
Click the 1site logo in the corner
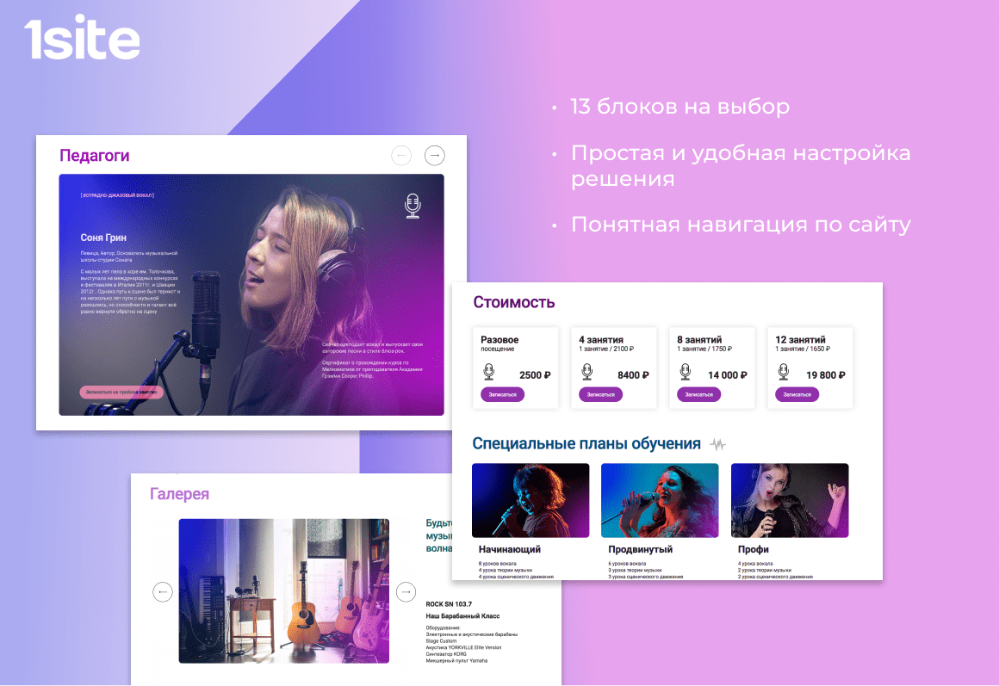[82, 38]
